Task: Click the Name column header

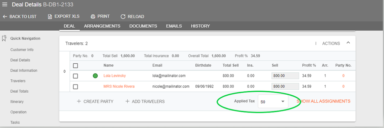Action: [108, 65]
